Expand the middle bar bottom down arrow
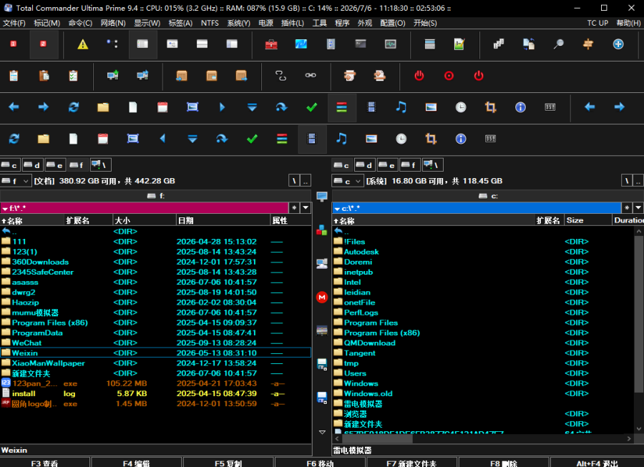Viewport: 644px width, 467px height. (x=322, y=432)
